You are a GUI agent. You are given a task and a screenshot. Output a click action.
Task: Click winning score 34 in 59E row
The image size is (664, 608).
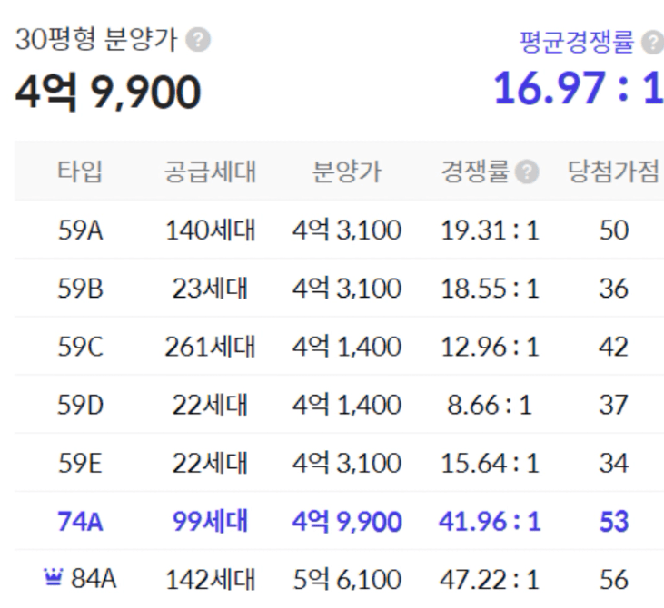pyautogui.click(x=614, y=464)
